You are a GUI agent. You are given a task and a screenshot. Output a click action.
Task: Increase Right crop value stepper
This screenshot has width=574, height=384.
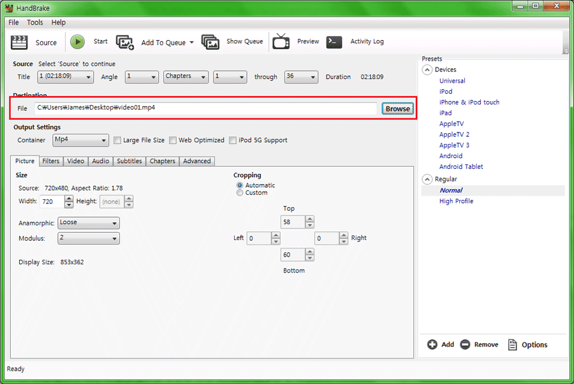pyautogui.click(x=343, y=235)
